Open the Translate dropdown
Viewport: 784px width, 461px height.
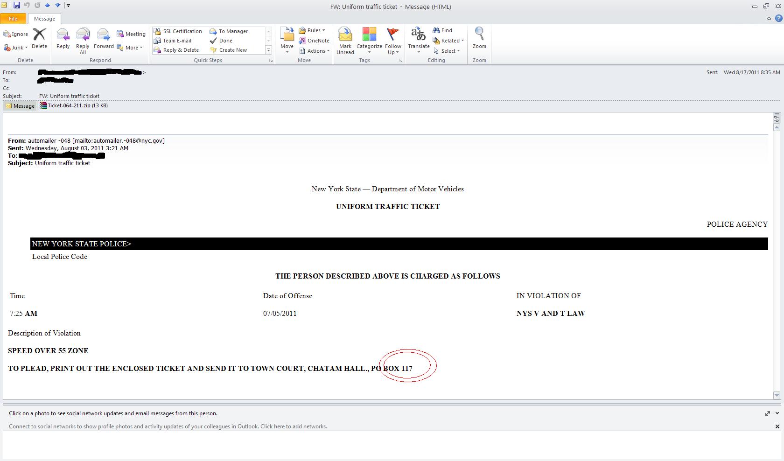[x=419, y=41]
